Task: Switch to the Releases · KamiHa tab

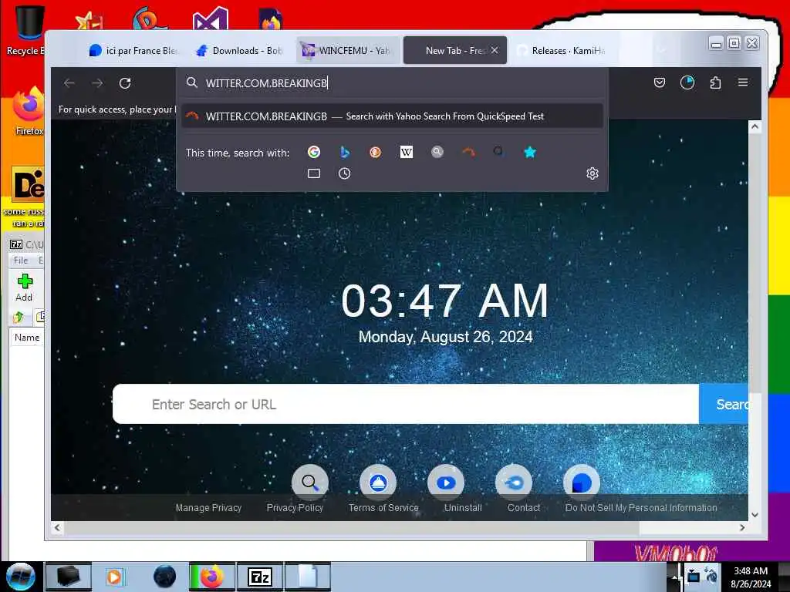Action: pos(562,50)
